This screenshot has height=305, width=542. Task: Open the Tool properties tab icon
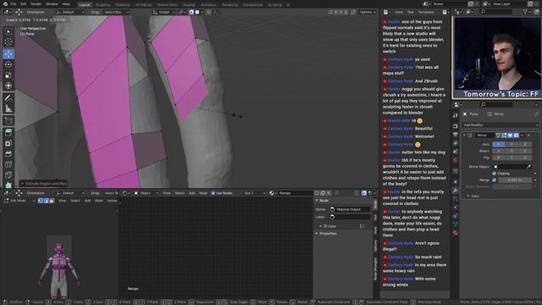point(456,116)
